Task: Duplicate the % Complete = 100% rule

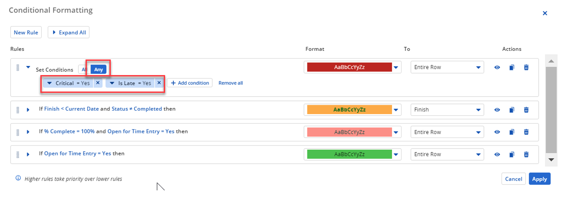Action: (x=512, y=132)
